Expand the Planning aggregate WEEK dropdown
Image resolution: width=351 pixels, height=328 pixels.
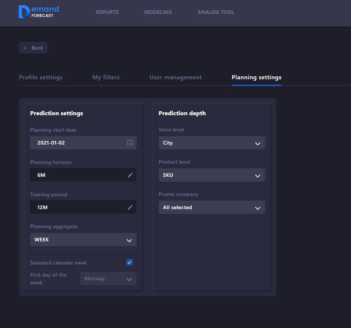(83, 240)
